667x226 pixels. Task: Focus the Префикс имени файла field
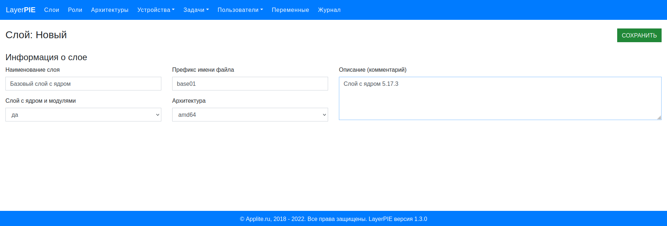point(250,84)
